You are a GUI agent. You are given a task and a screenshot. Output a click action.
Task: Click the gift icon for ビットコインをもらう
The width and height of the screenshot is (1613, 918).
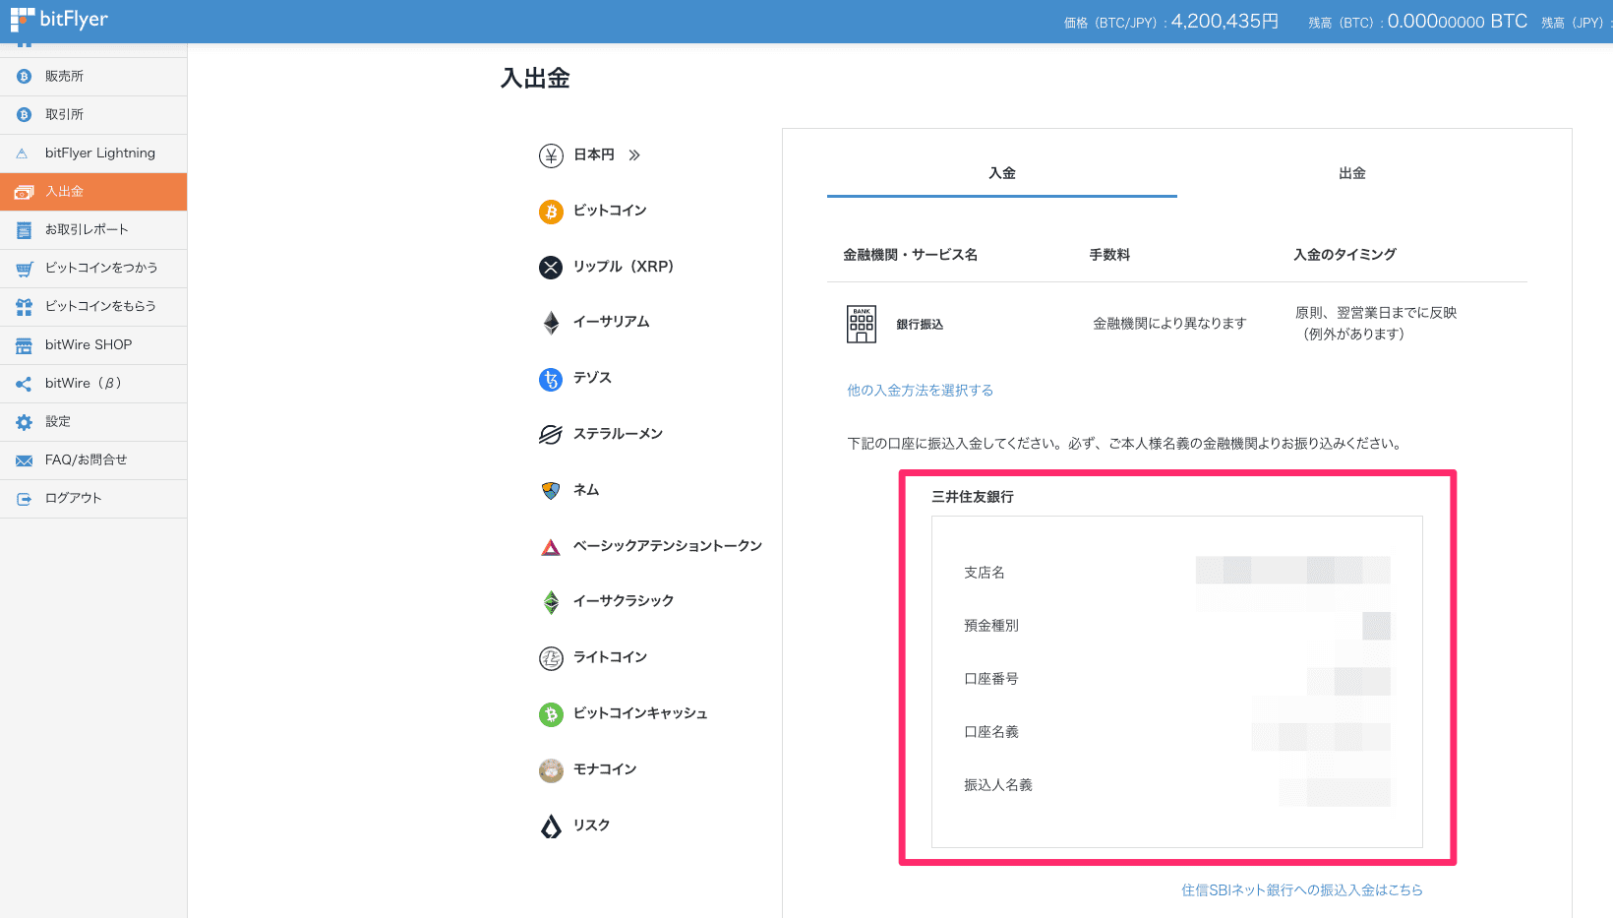24,307
